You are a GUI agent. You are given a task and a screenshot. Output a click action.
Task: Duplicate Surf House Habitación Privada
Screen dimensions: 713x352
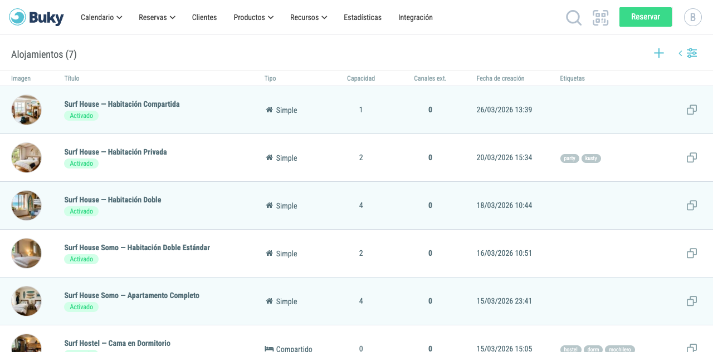[692, 158]
